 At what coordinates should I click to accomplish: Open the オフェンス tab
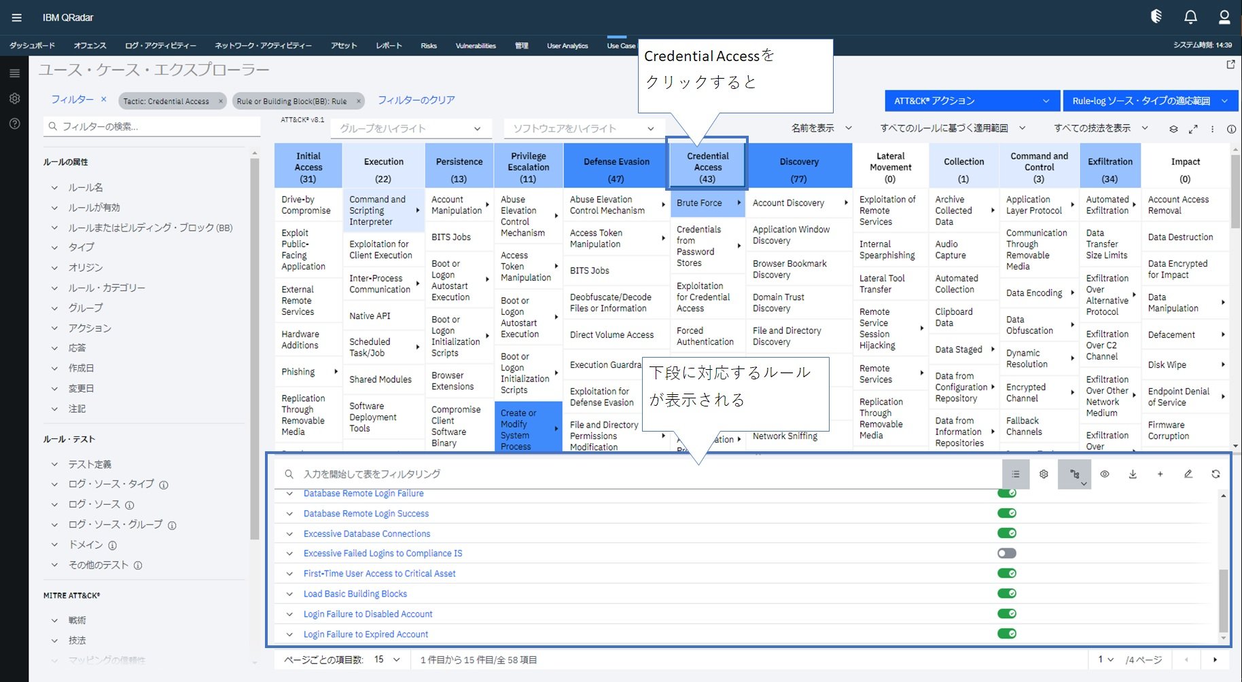point(90,45)
